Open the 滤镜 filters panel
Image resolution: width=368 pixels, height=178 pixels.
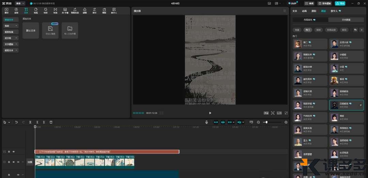(85, 11)
